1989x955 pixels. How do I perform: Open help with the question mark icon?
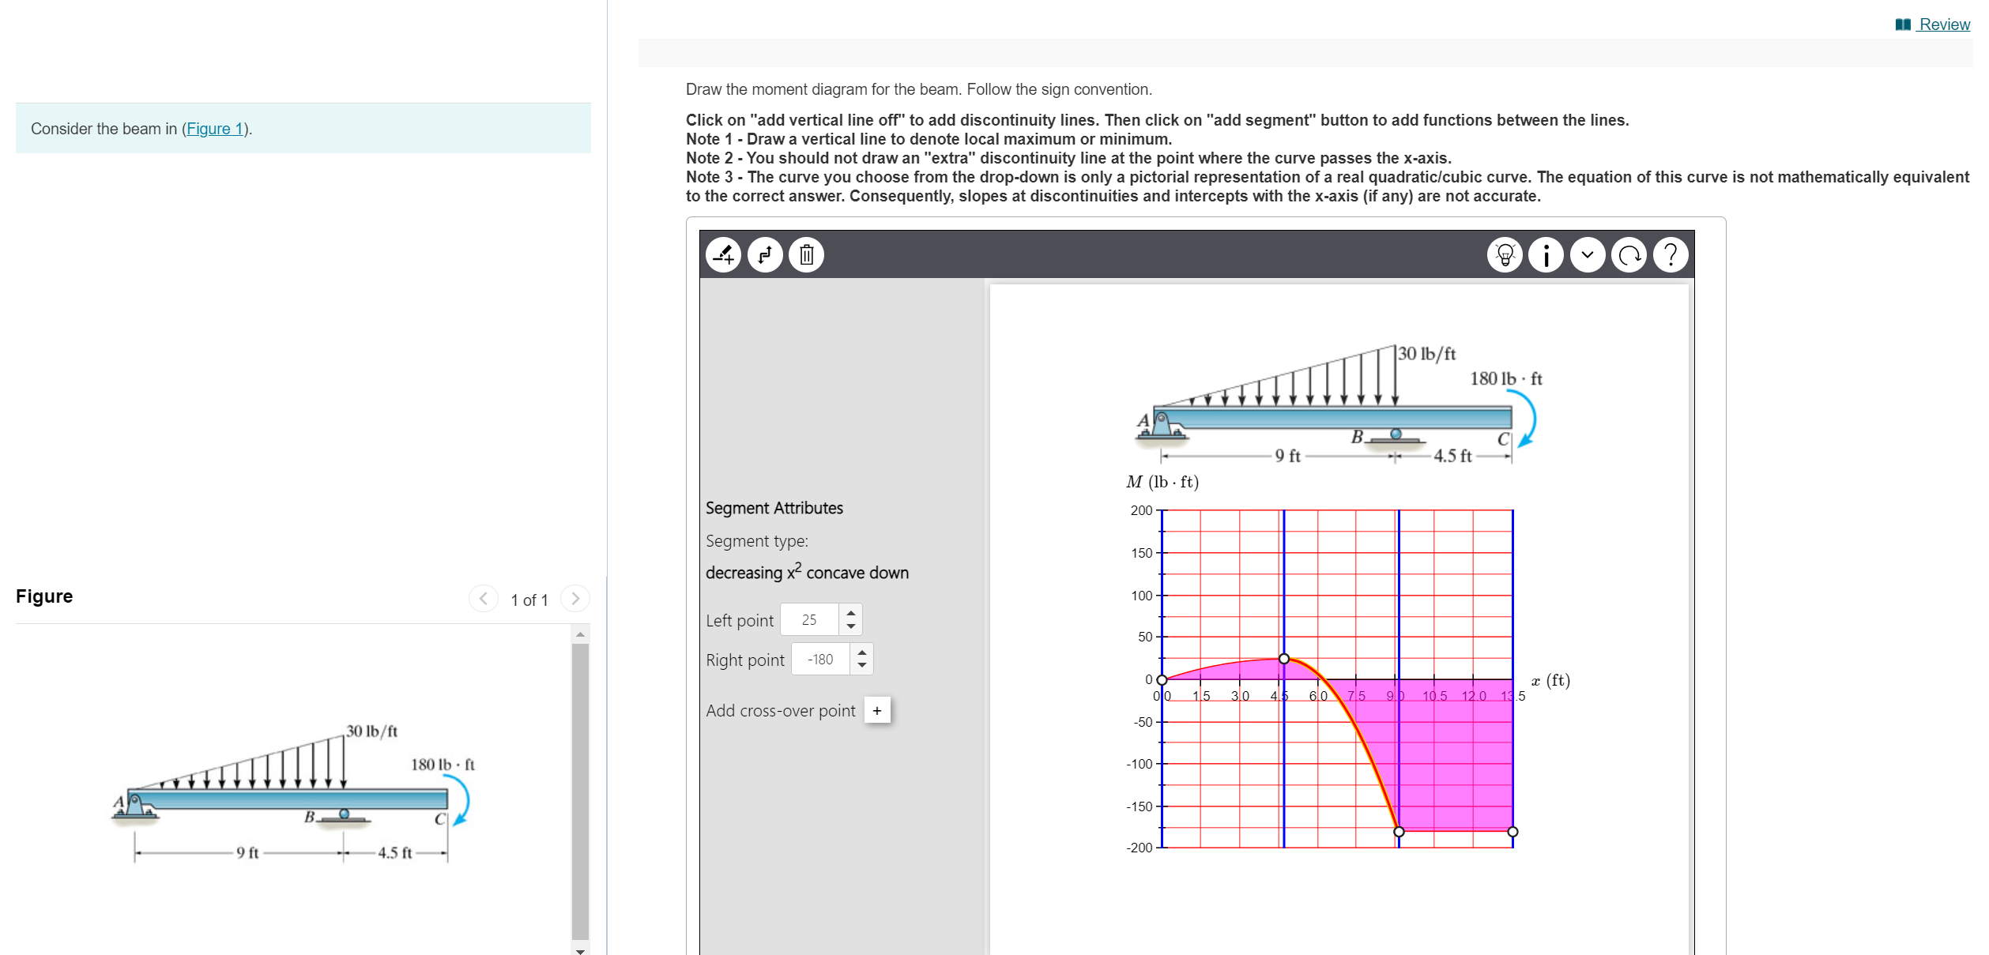point(1670,254)
